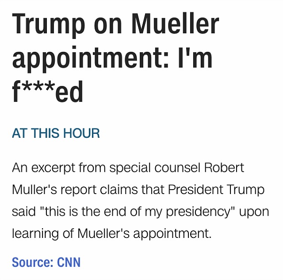
Task: Click the word 'on' in the headline
Action: [x=108, y=26]
